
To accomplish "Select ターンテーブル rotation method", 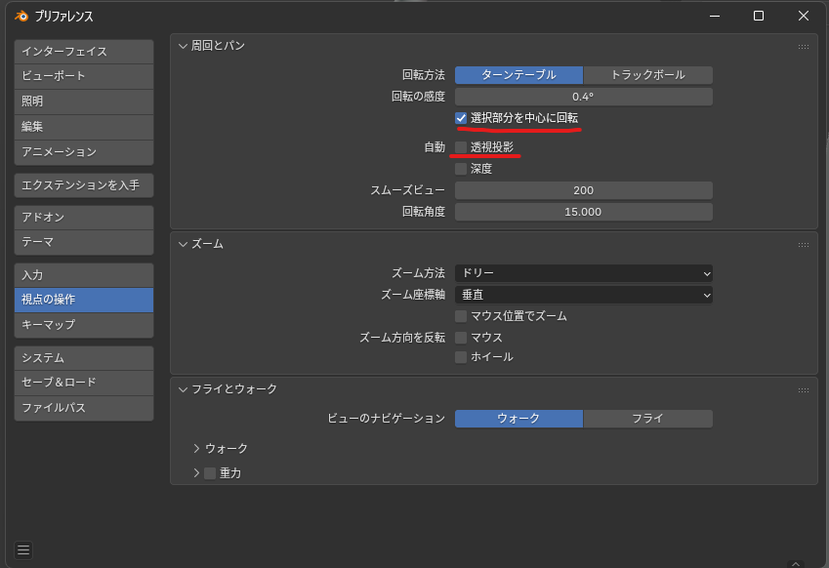I will (x=518, y=74).
